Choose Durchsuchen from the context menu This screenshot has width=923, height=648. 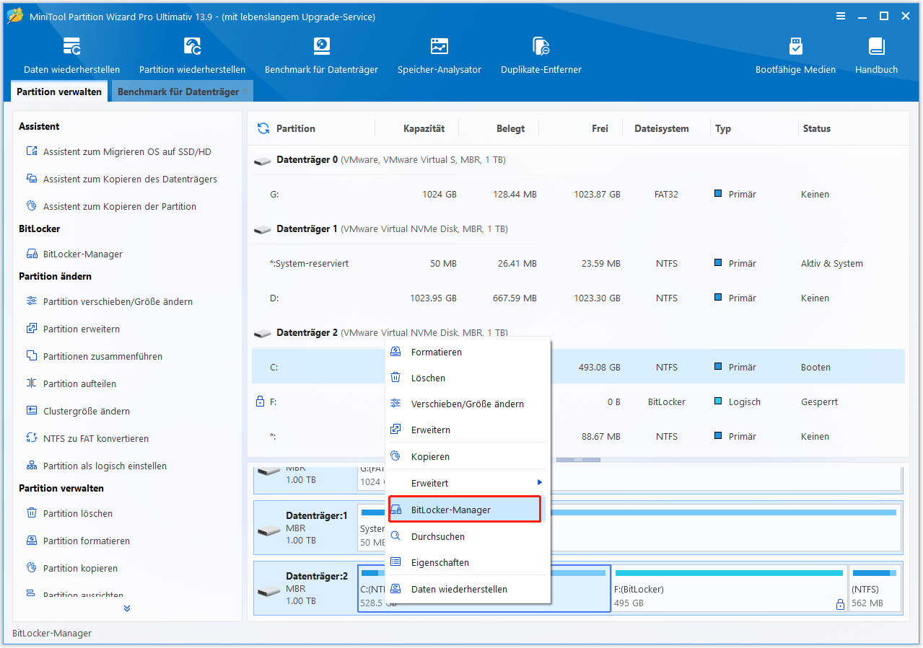point(467,536)
